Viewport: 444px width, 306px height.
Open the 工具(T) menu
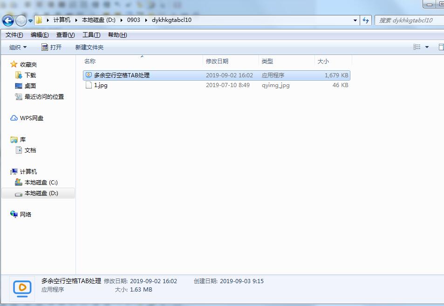coord(91,35)
